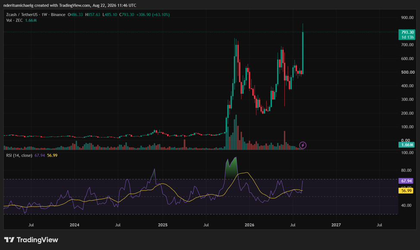Click the green 793.30 current price tag
Screen dimensions: 420x250
click(407, 34)
